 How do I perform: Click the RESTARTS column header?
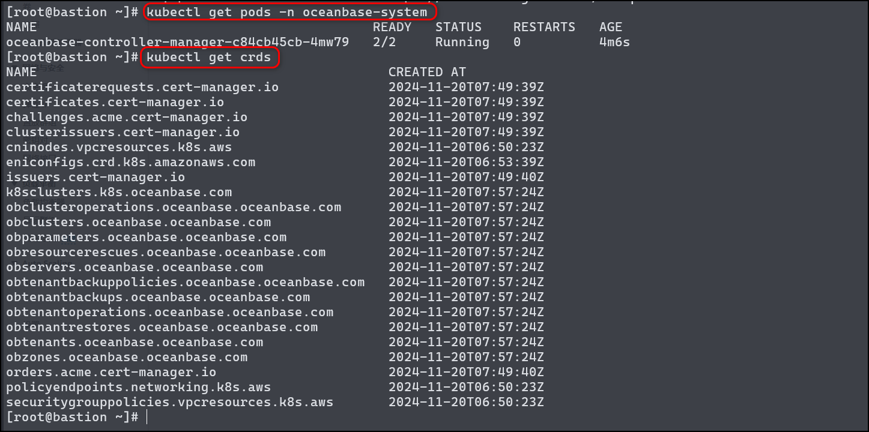click(x=544, y=27)
